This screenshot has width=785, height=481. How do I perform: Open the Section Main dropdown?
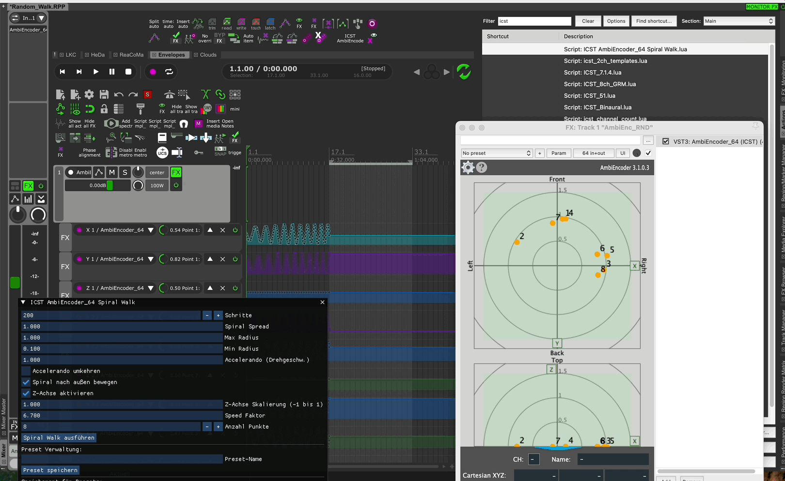[x=739, y=21]
